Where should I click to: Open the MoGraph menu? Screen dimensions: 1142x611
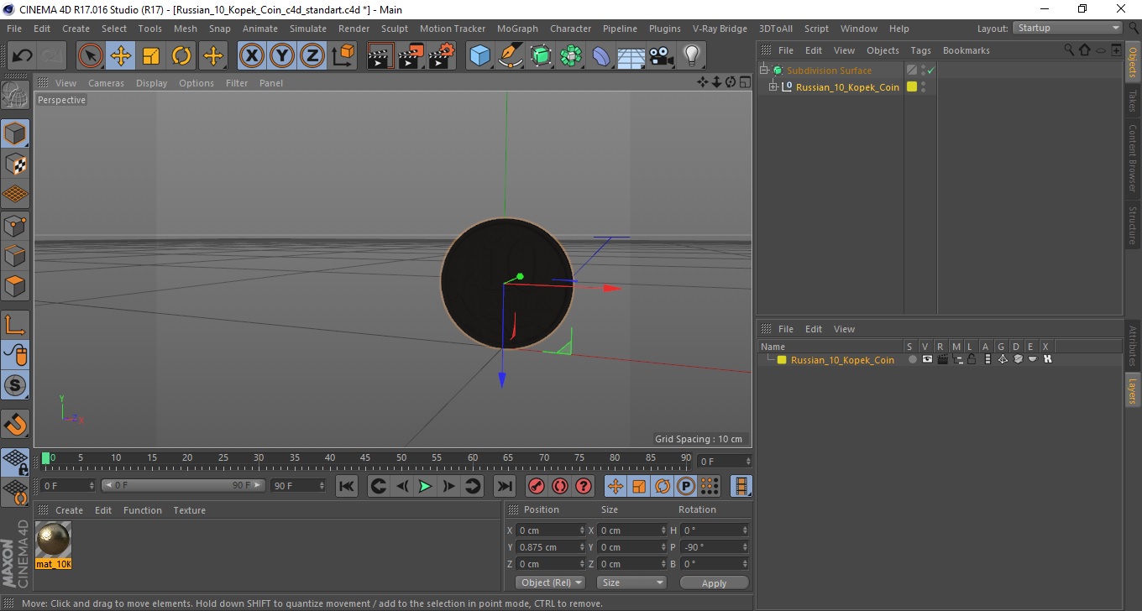[x=517, y=29]
